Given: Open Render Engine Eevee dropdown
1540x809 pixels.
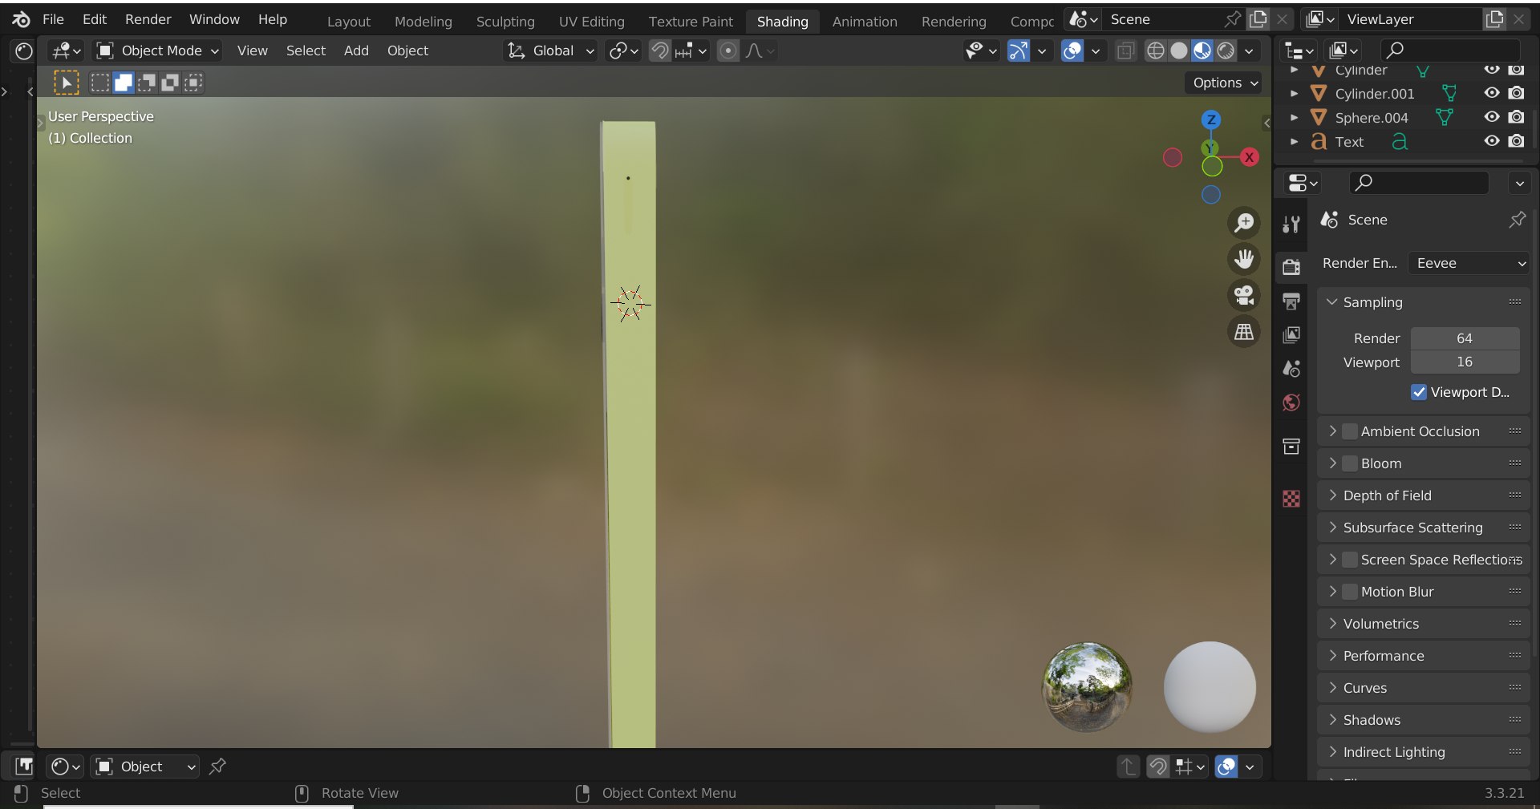Looking at the screenshot, I should 1469,263.
